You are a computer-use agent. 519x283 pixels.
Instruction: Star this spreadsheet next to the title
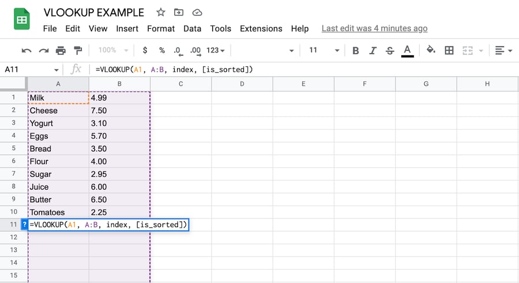[161, 13]
